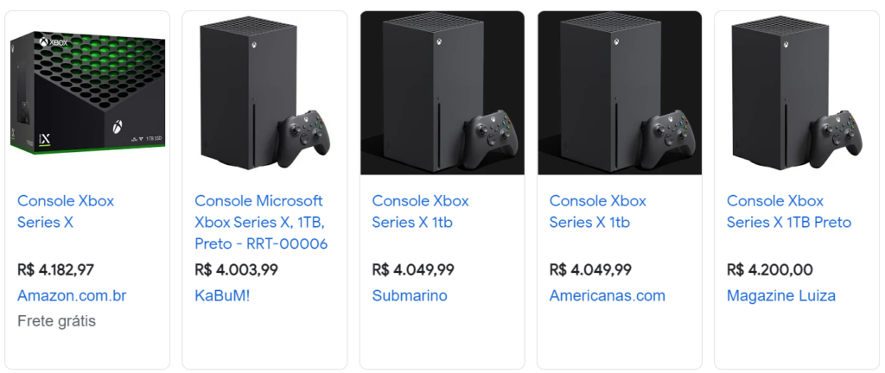Click Submarino's "Console Xbox Series X 1tb" title
Image resolution: width=885 pixels, height=373 pixels.
pos(420,212)
